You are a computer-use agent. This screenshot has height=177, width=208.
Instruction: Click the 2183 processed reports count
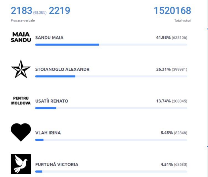pos(22,10)
